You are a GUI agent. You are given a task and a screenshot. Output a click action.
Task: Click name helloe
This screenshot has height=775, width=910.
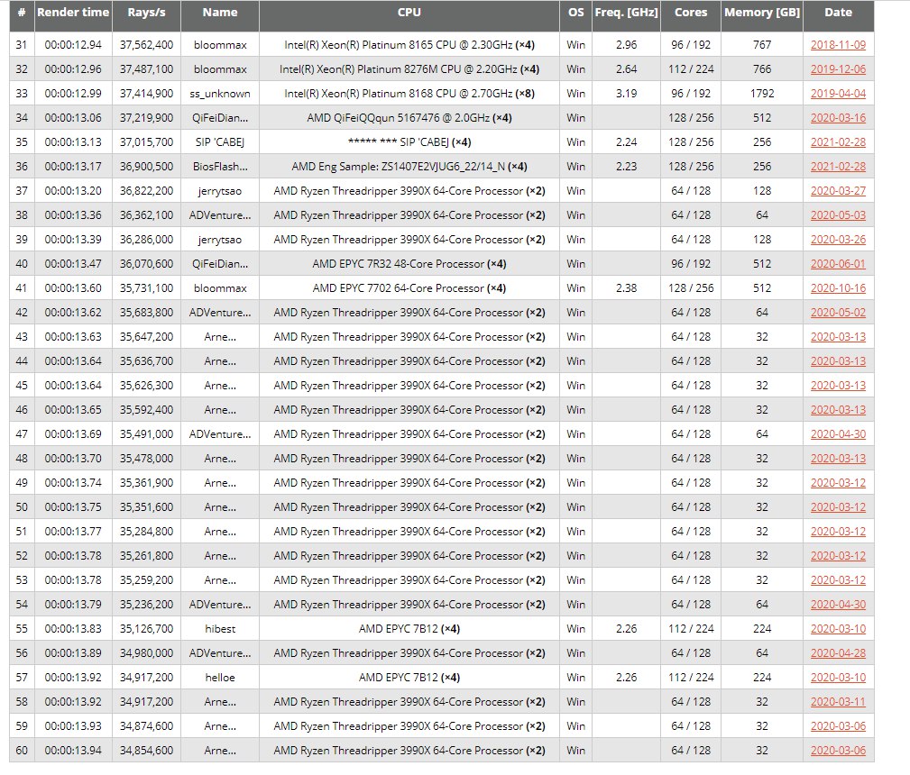220,678
